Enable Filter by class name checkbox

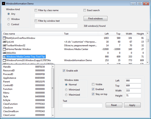(x=36, y=10)
